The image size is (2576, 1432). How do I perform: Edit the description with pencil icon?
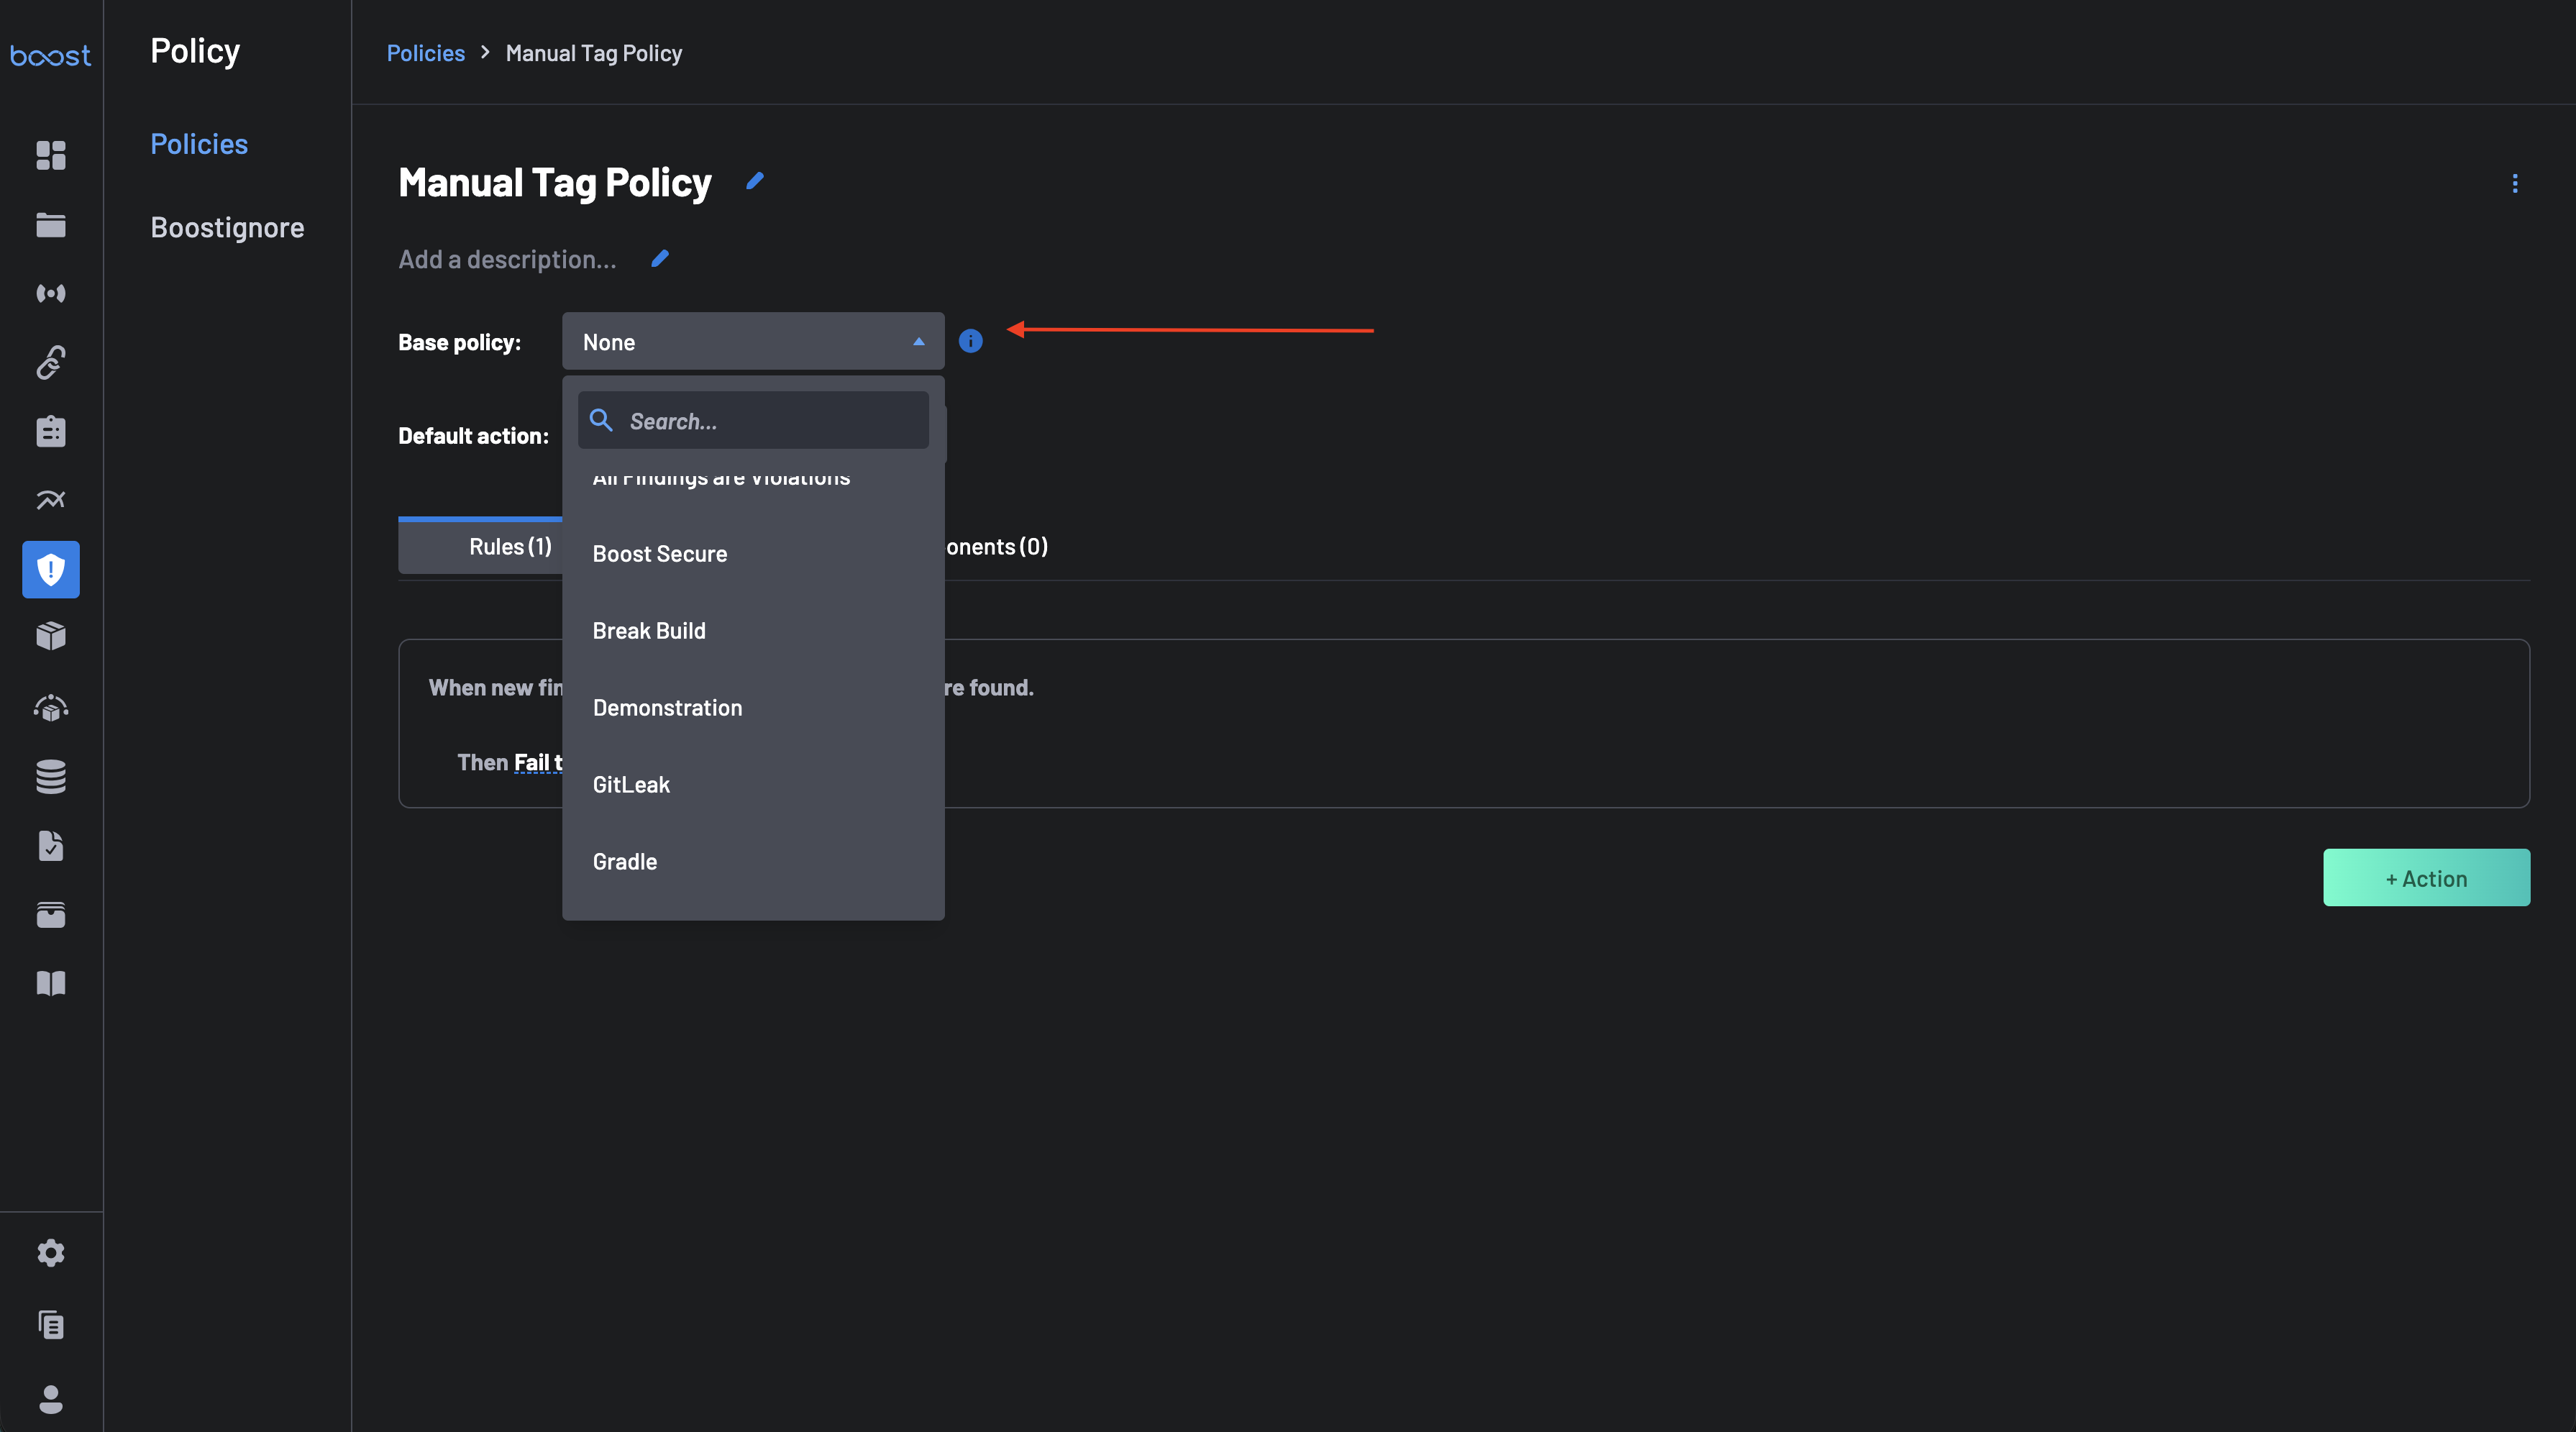point(660,259)
